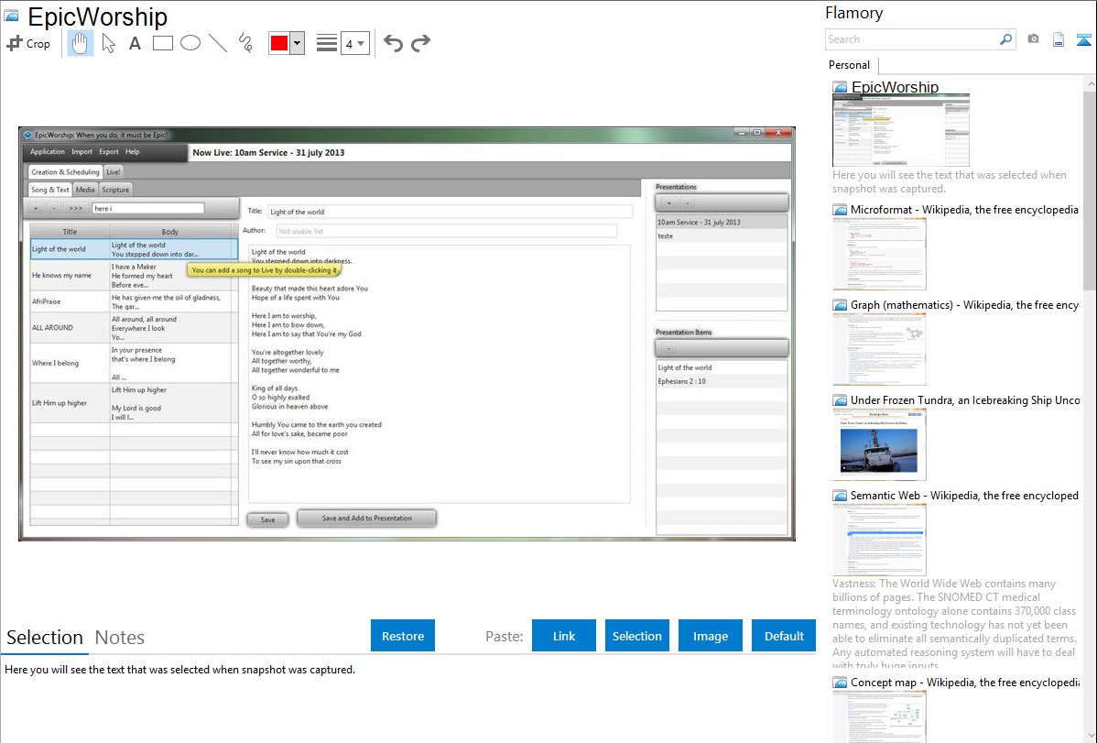This screenshot has height=743, width=1097.
Task: Redo the last annotation
Action: pos(420,43)
